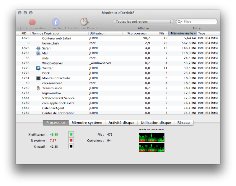Click the upper processor access graph
Screen dimensions: 236x186
(x=152, y=137)
